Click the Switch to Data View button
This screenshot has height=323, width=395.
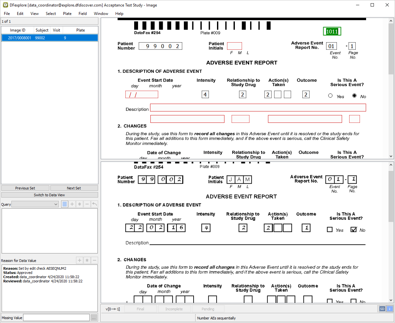49,195
